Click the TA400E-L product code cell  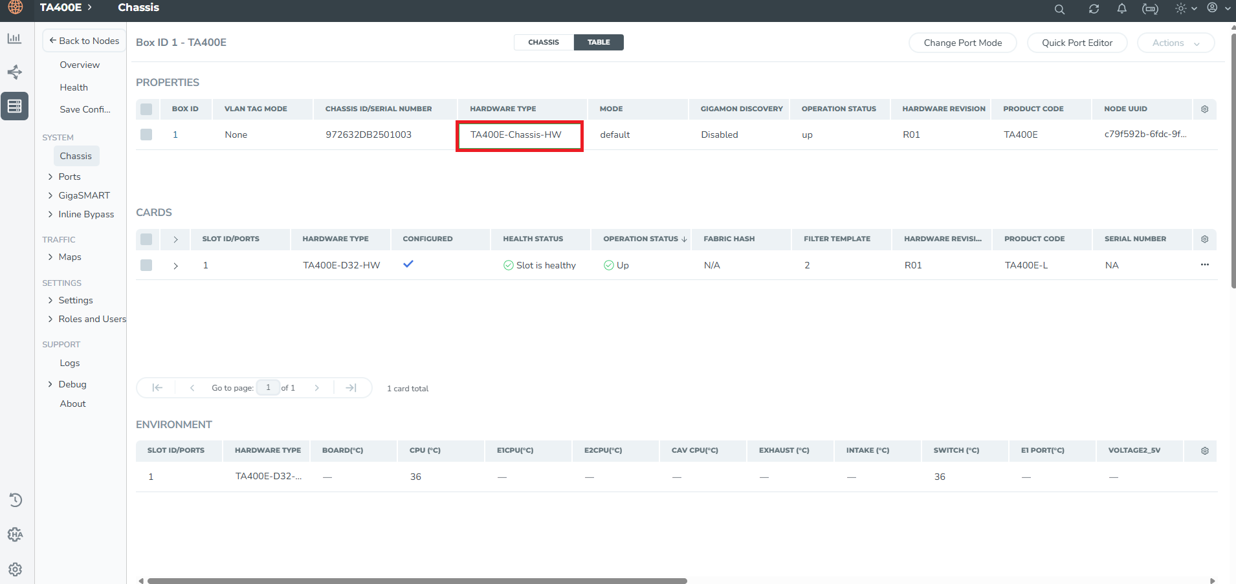click(x=1026, y=265)
